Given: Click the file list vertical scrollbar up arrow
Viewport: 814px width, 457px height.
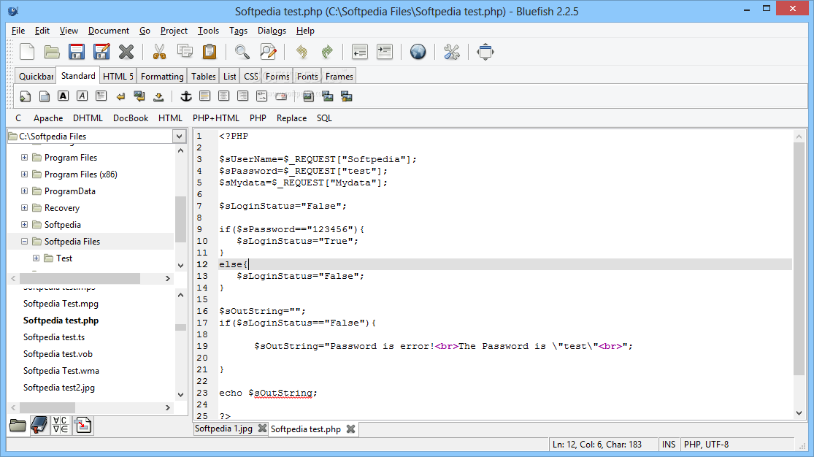Looking at the screenshot, I should pyautogui.click(x=180, y=296).
